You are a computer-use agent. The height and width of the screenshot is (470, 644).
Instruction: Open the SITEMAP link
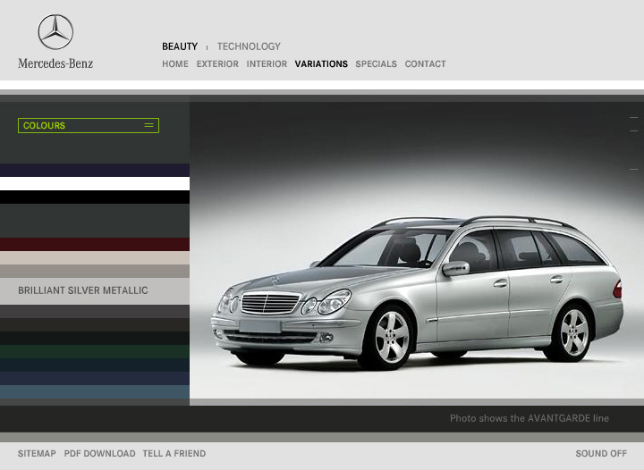point(37,454)
